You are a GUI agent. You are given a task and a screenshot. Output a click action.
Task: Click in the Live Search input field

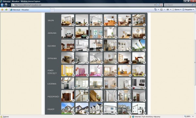[177, 5]
